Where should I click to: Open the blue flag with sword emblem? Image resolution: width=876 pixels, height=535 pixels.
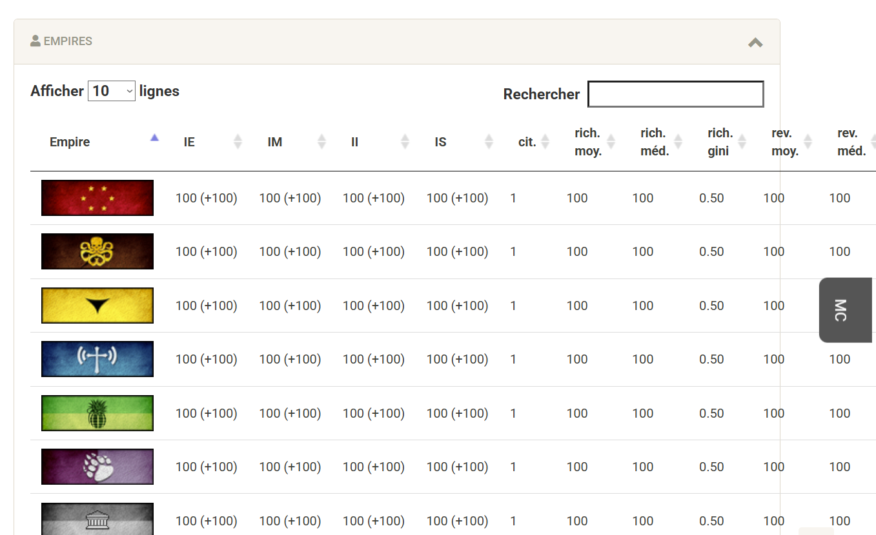tap(97, 359)
